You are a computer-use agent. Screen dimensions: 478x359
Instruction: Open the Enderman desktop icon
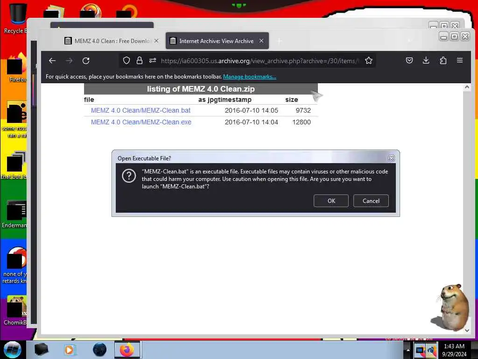14,214
